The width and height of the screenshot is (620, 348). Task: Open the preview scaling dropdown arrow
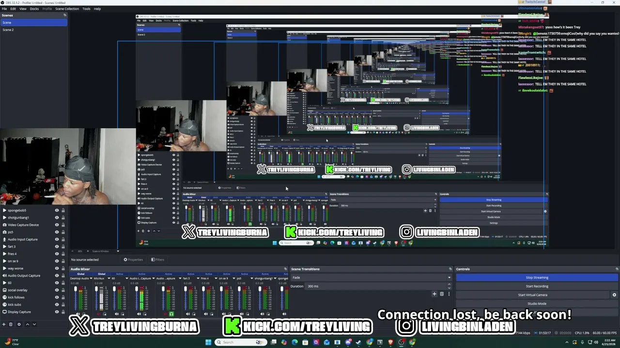[118, 251]
